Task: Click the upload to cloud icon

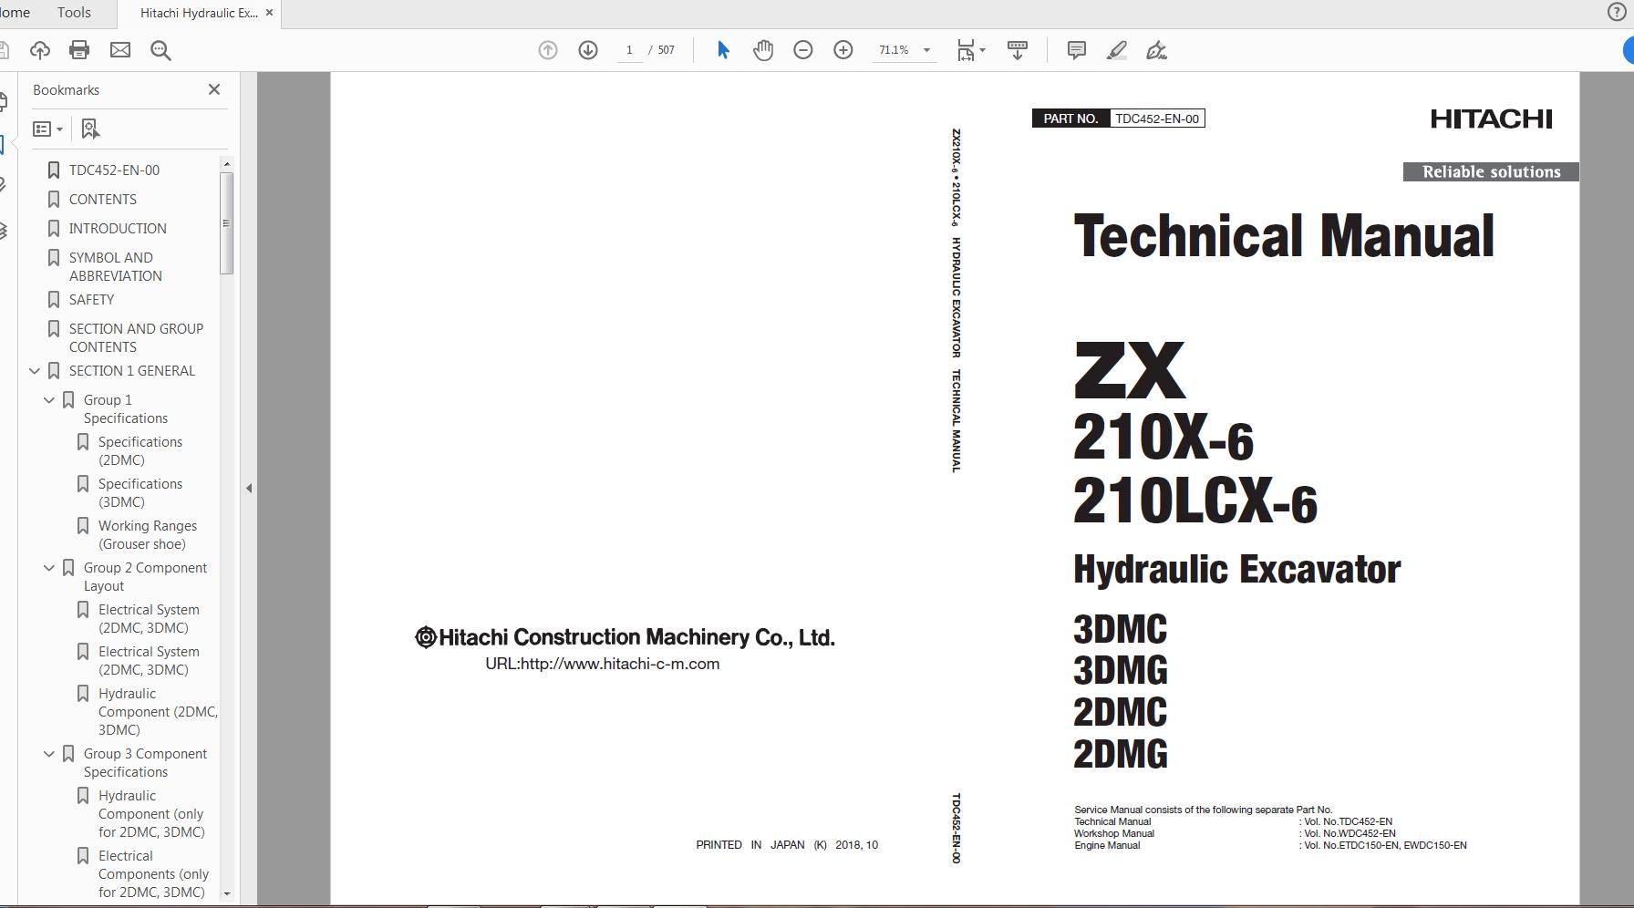Action: (39, 50)
